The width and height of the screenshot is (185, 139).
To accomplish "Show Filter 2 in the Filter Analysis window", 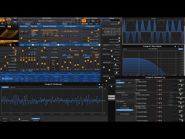I will pyautogui.click(x=180, y=49).
